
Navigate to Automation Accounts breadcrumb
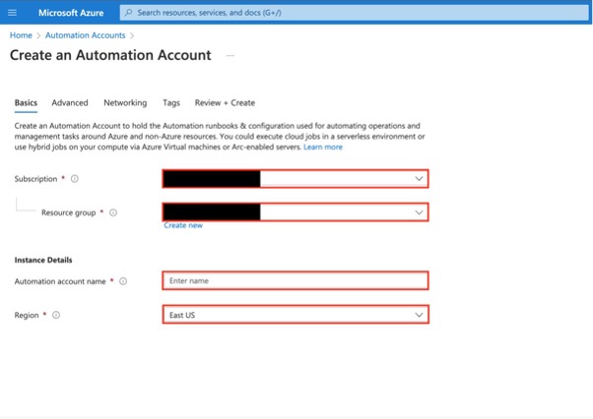85,35
